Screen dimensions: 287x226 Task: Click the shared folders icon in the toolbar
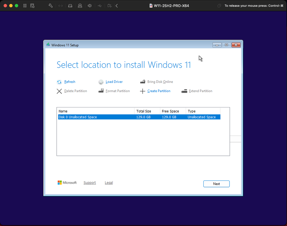click(109, 6)
